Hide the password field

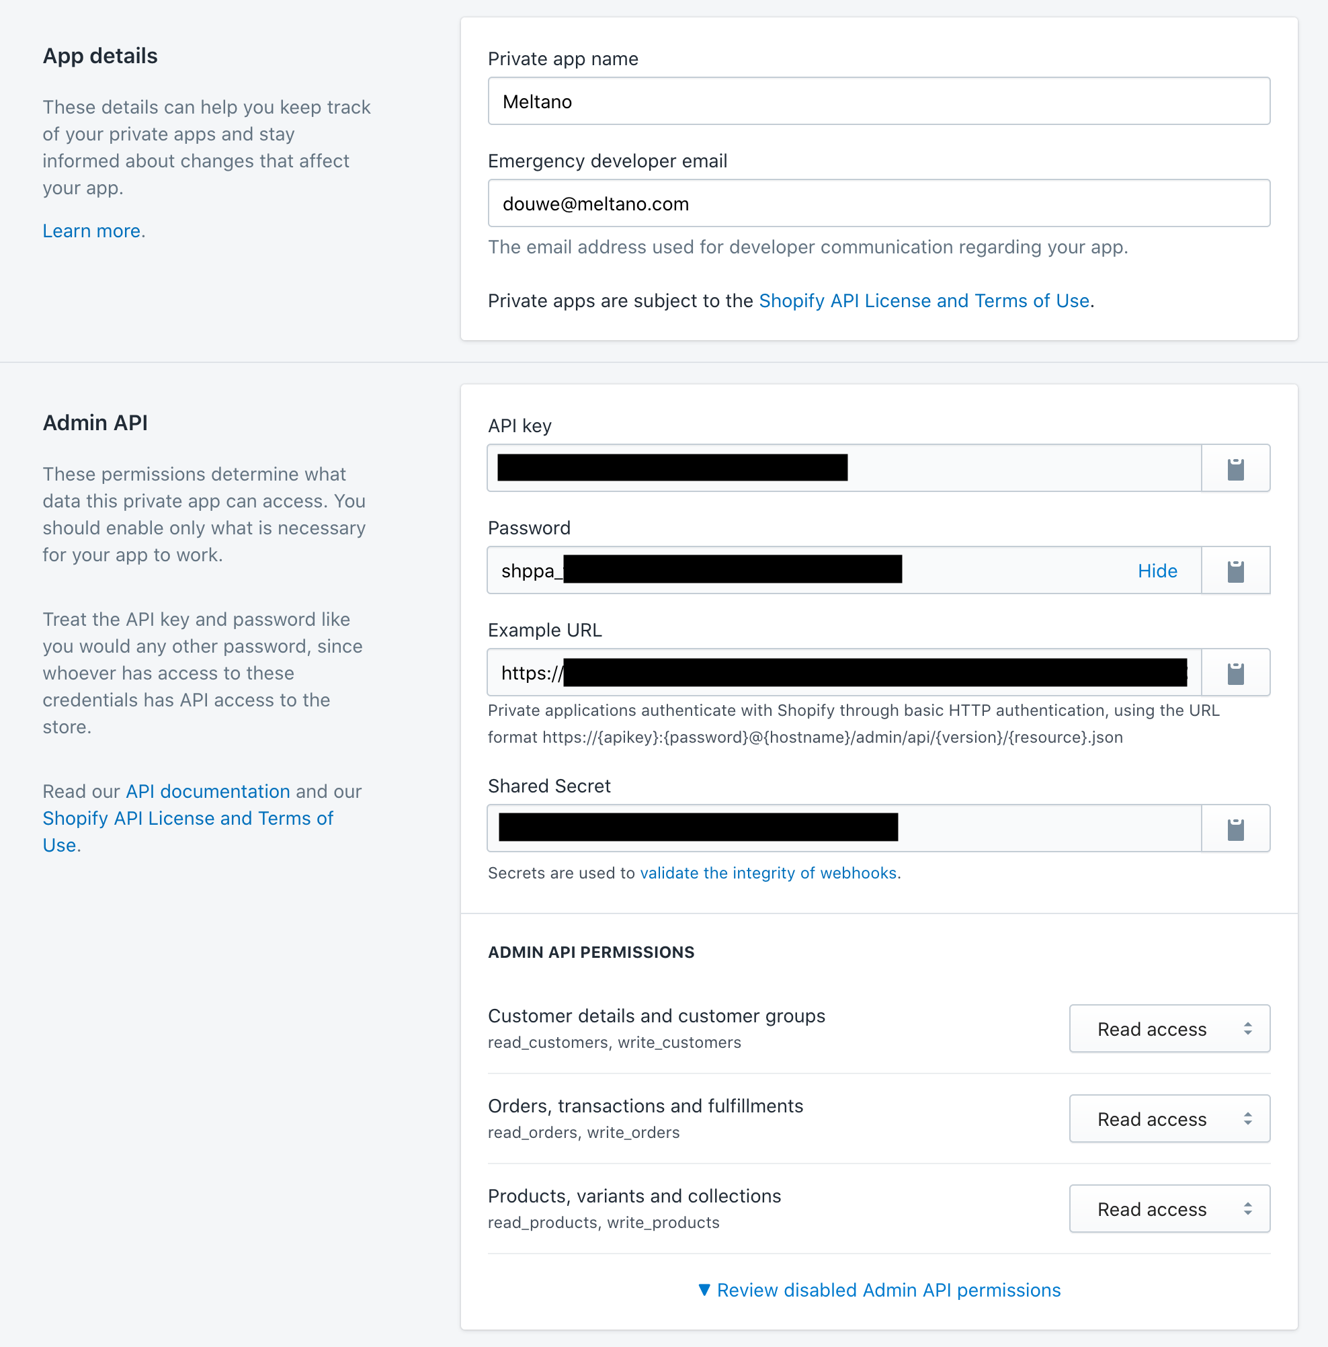point(1157,569)
